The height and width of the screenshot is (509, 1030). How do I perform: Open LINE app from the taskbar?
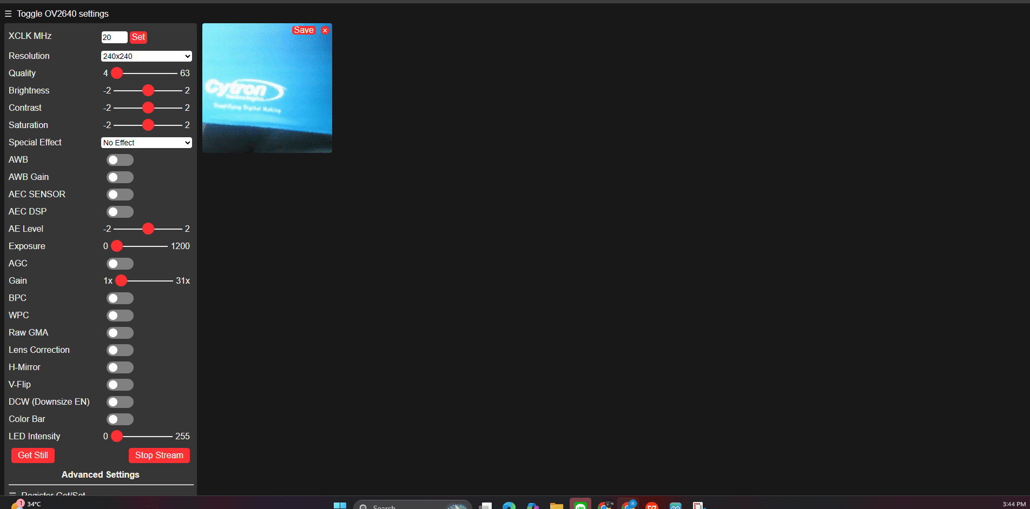point(580,505)
